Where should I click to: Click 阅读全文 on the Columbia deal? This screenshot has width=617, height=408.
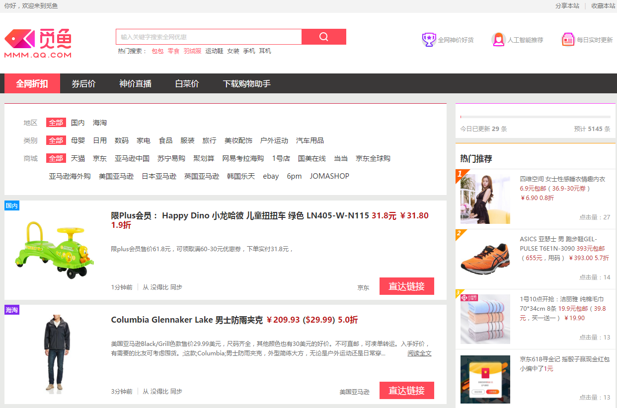coord(420,353)
